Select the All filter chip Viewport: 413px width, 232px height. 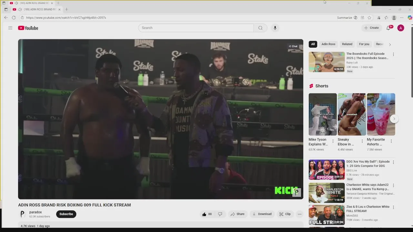pyautogui.click(x=313, y=44)
